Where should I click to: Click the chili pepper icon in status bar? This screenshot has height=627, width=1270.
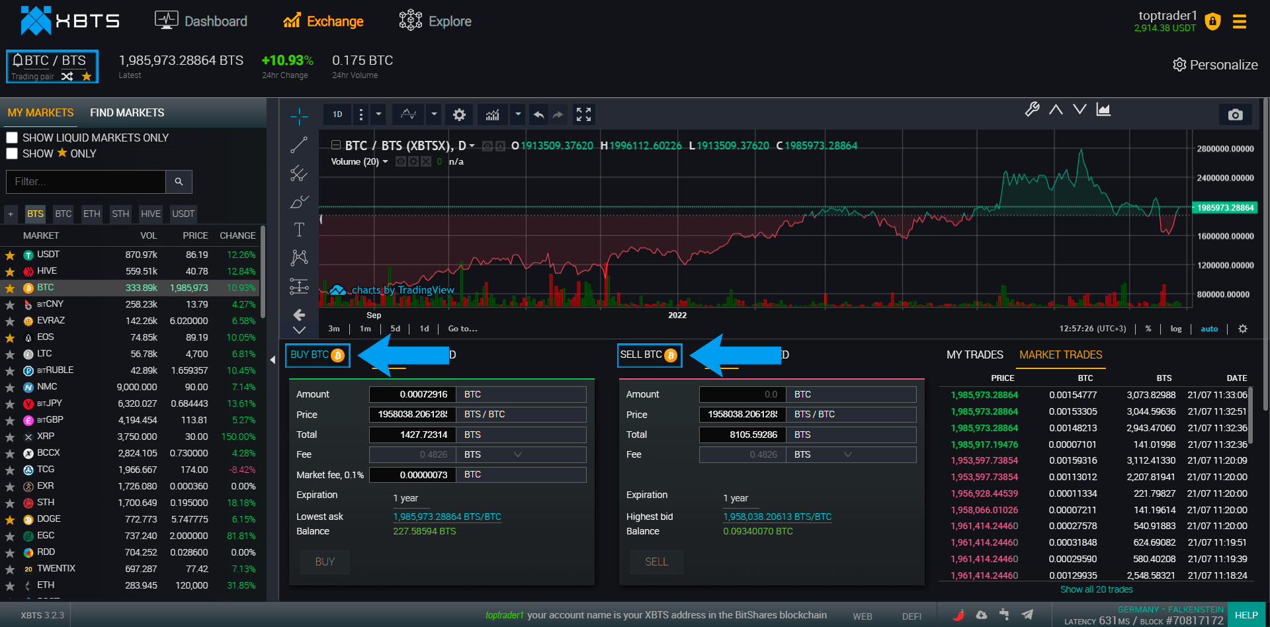click(x=958, y=614)
